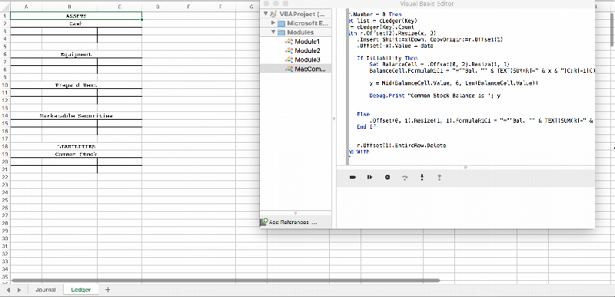Select the LIABILITIES heading cell

pos(76,147)
